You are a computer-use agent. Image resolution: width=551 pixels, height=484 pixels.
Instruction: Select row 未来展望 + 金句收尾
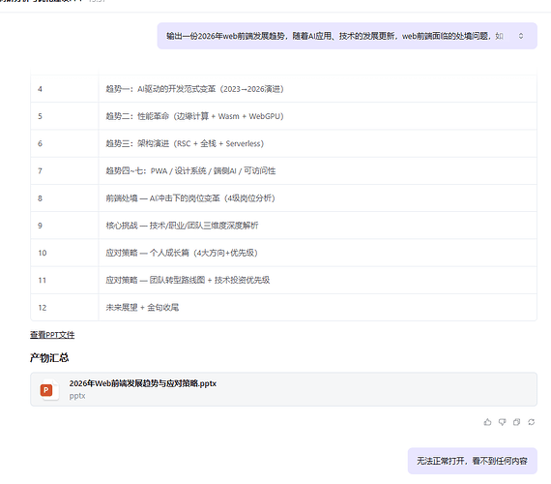tap(283, 308)
